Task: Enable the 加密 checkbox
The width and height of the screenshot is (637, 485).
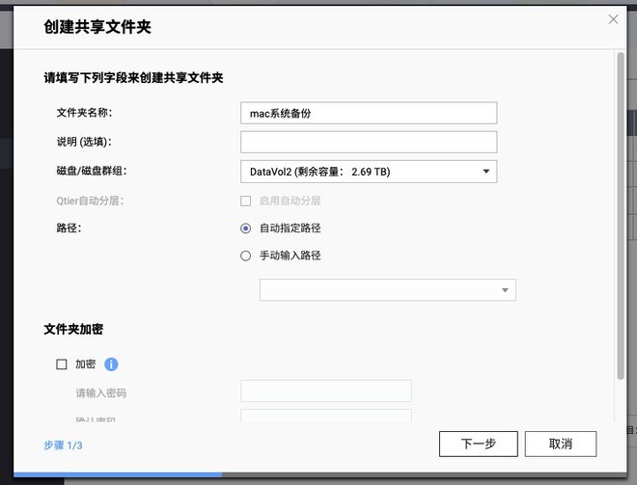Action: (x=62, y=364)
